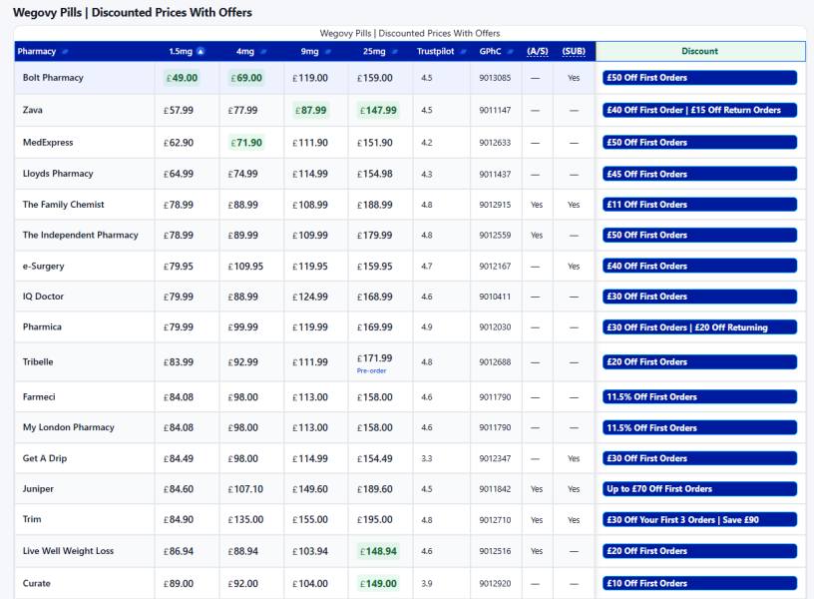This screenshot has height=599, width=814.
Task: Open Juniper Up to £70 Off offer
Action: tap(700, 489)
